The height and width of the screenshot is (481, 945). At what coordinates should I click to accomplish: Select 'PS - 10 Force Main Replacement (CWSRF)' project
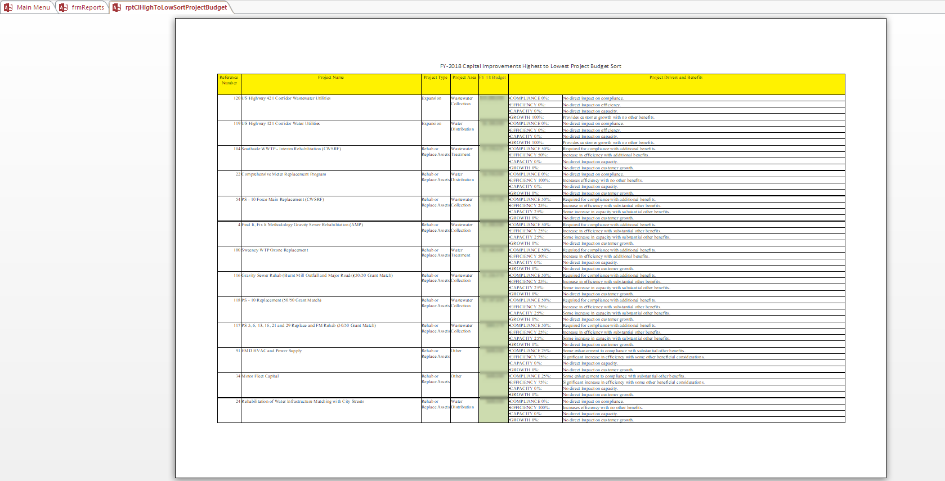[283, 200]
